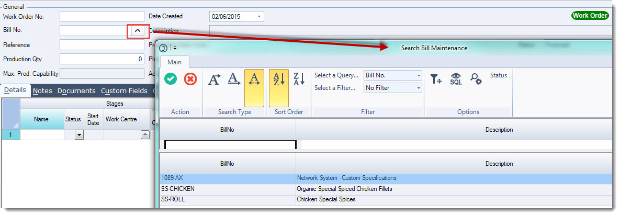Click 'Organic Special Spiced Chicken Fillets' description
This screenshot has width=620, height=216.
tap(344, 189)
